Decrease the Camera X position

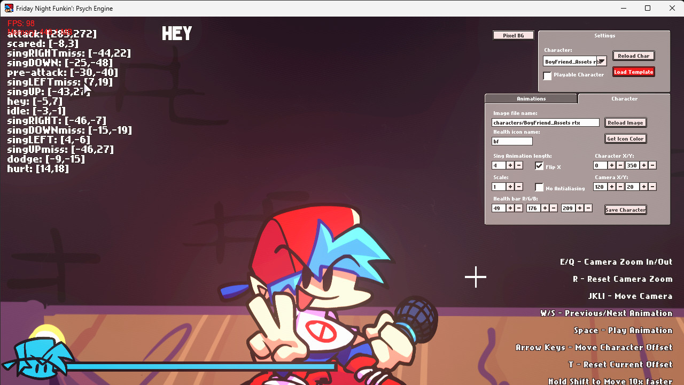[619, 187]
